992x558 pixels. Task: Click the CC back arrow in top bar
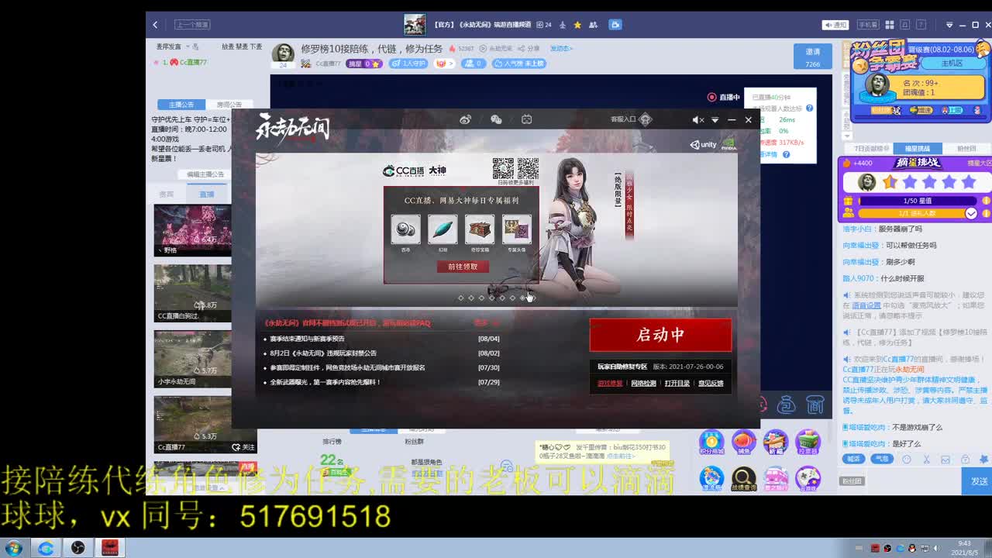(155, 25)
